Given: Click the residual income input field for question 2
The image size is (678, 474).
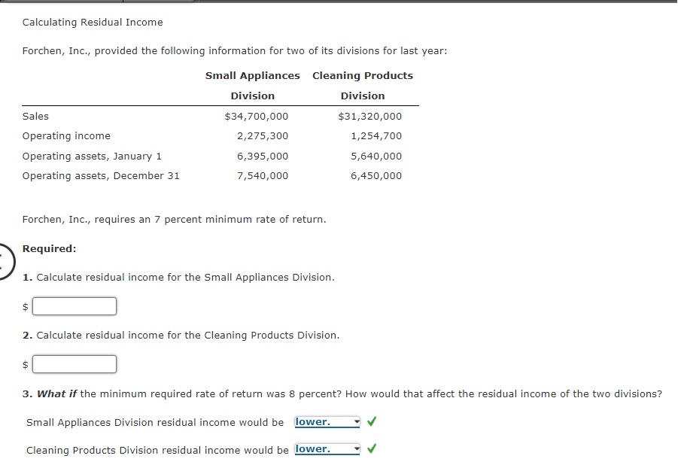Looking at the screenshot, I should click(74, 363).
